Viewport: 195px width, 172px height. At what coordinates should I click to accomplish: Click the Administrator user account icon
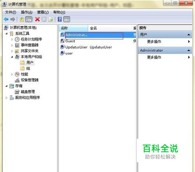pyautogui.click(x=62, y=35)
